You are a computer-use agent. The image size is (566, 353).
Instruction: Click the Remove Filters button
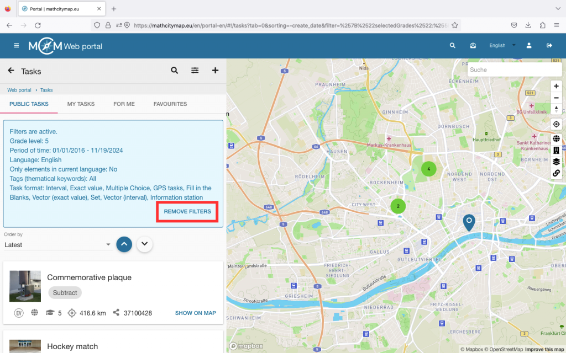point(187,212)
